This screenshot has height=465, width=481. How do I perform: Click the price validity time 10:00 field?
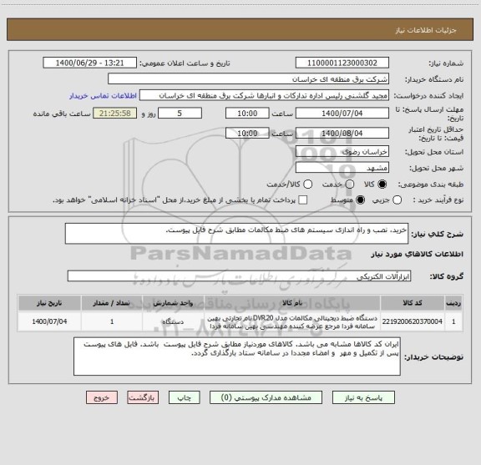coord(247,133)
